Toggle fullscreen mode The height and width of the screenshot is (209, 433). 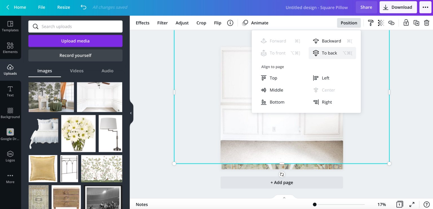[x=412, y=204]
